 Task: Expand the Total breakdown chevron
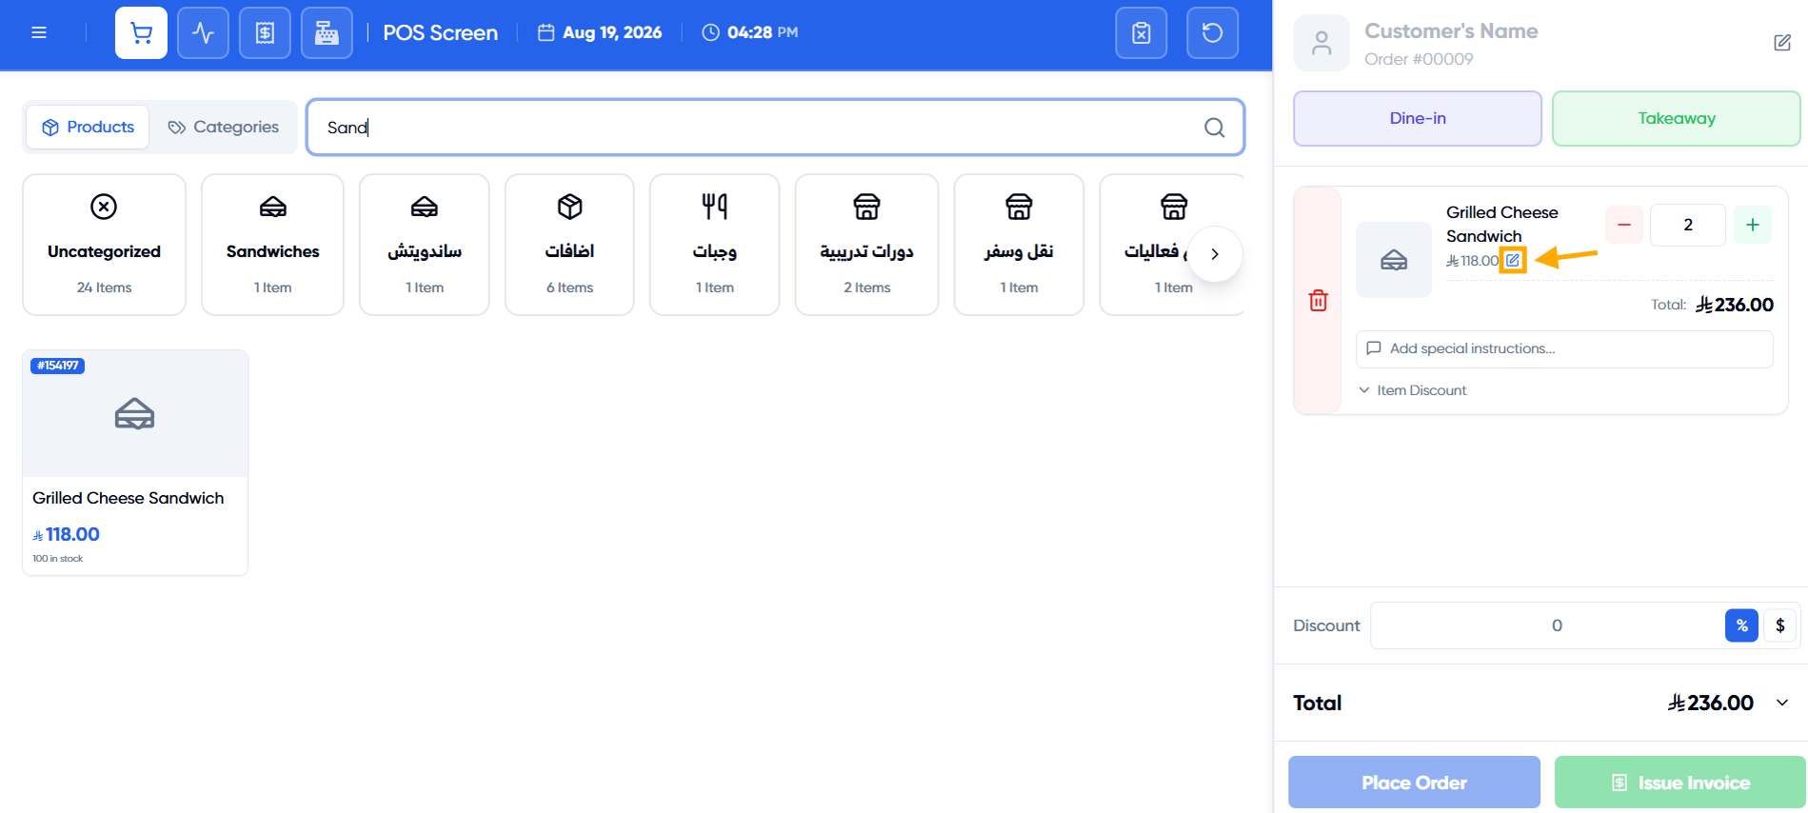pos(1782,703)
